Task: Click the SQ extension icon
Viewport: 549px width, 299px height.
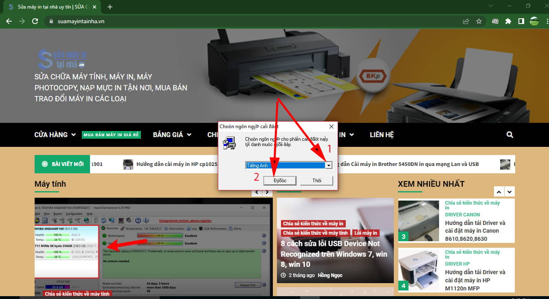Action: click(x=494, y=21)
